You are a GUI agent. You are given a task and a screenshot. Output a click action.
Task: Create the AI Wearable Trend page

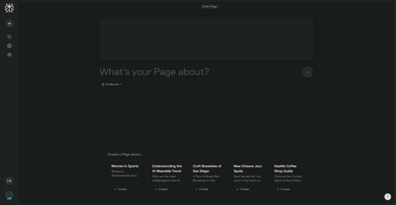161,189
